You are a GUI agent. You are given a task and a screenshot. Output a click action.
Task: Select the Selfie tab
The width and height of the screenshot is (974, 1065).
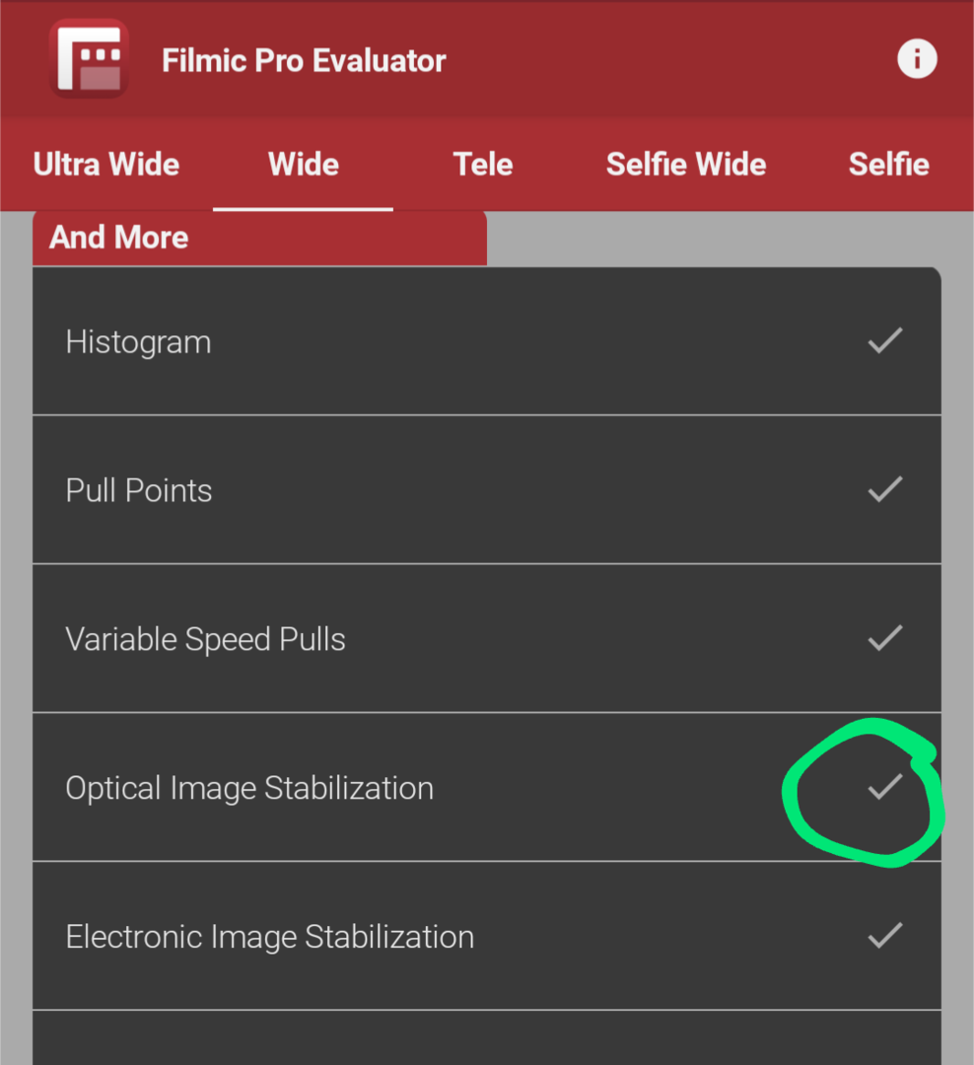[888, 164]
